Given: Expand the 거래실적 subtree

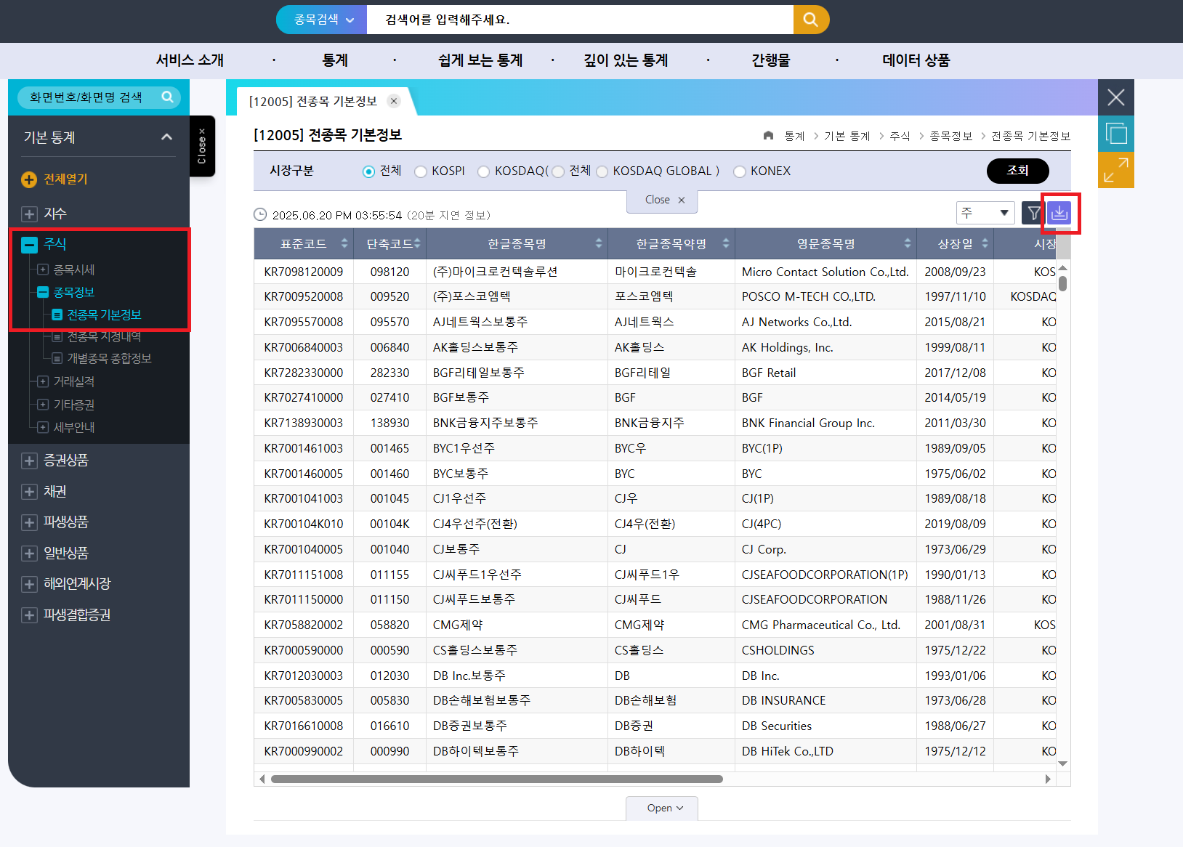Looking at the screenshot, I should point(43,381).
